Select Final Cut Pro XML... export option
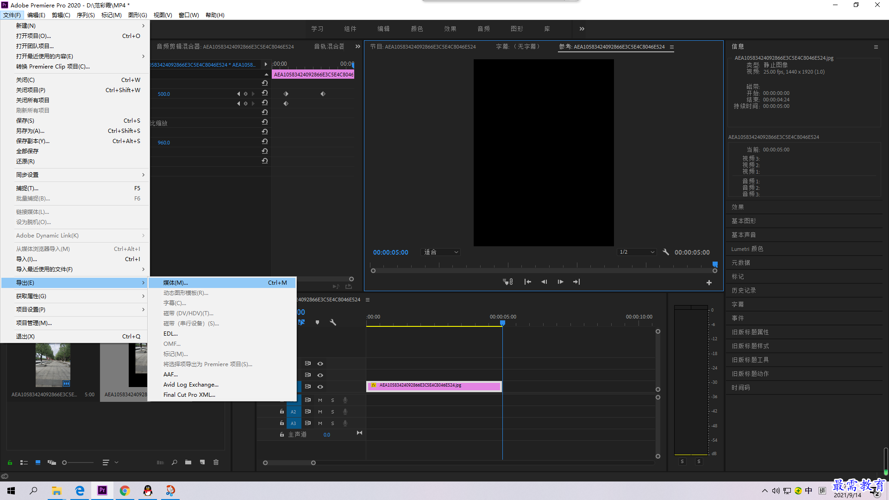 tap(222, 394)
